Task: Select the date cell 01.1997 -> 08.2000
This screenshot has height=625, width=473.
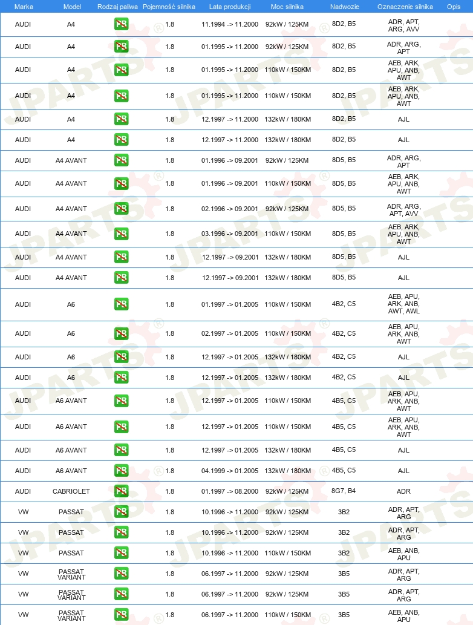Action: pyautogui.click(x=230, y=491)
